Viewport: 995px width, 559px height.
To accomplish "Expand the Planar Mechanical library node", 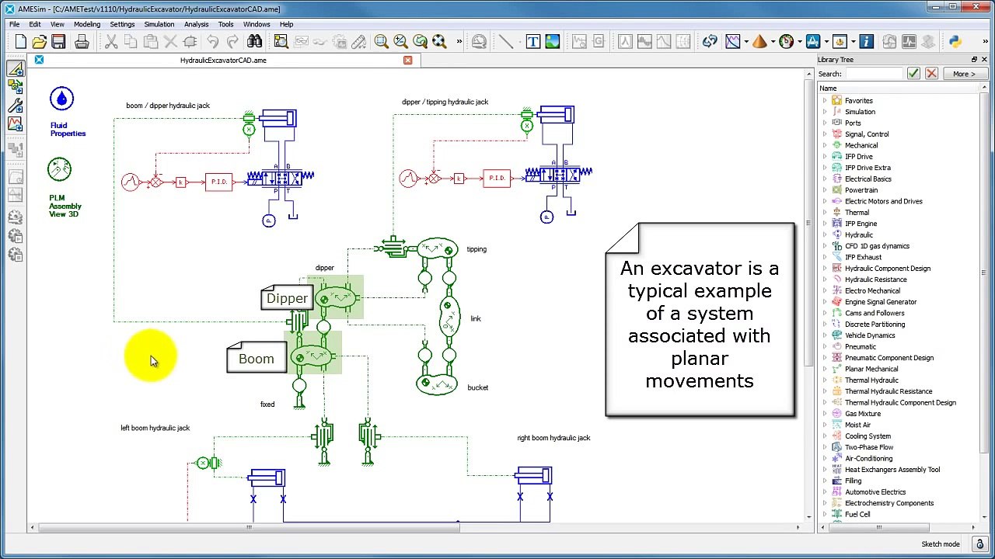I will point(825,369).
